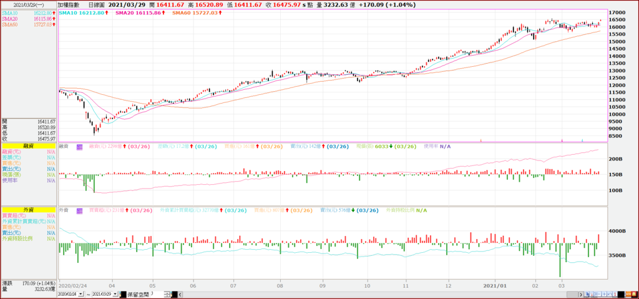
Task: Click the 量 3232.63億 row at bottom left
Action: (29, 288)
